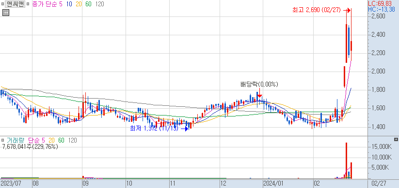This screenshot has height=188, width=399.
Task: Open the data table grid icon
Action: [6, 13]
